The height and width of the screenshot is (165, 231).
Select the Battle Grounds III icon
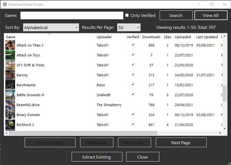coord(10,95)
